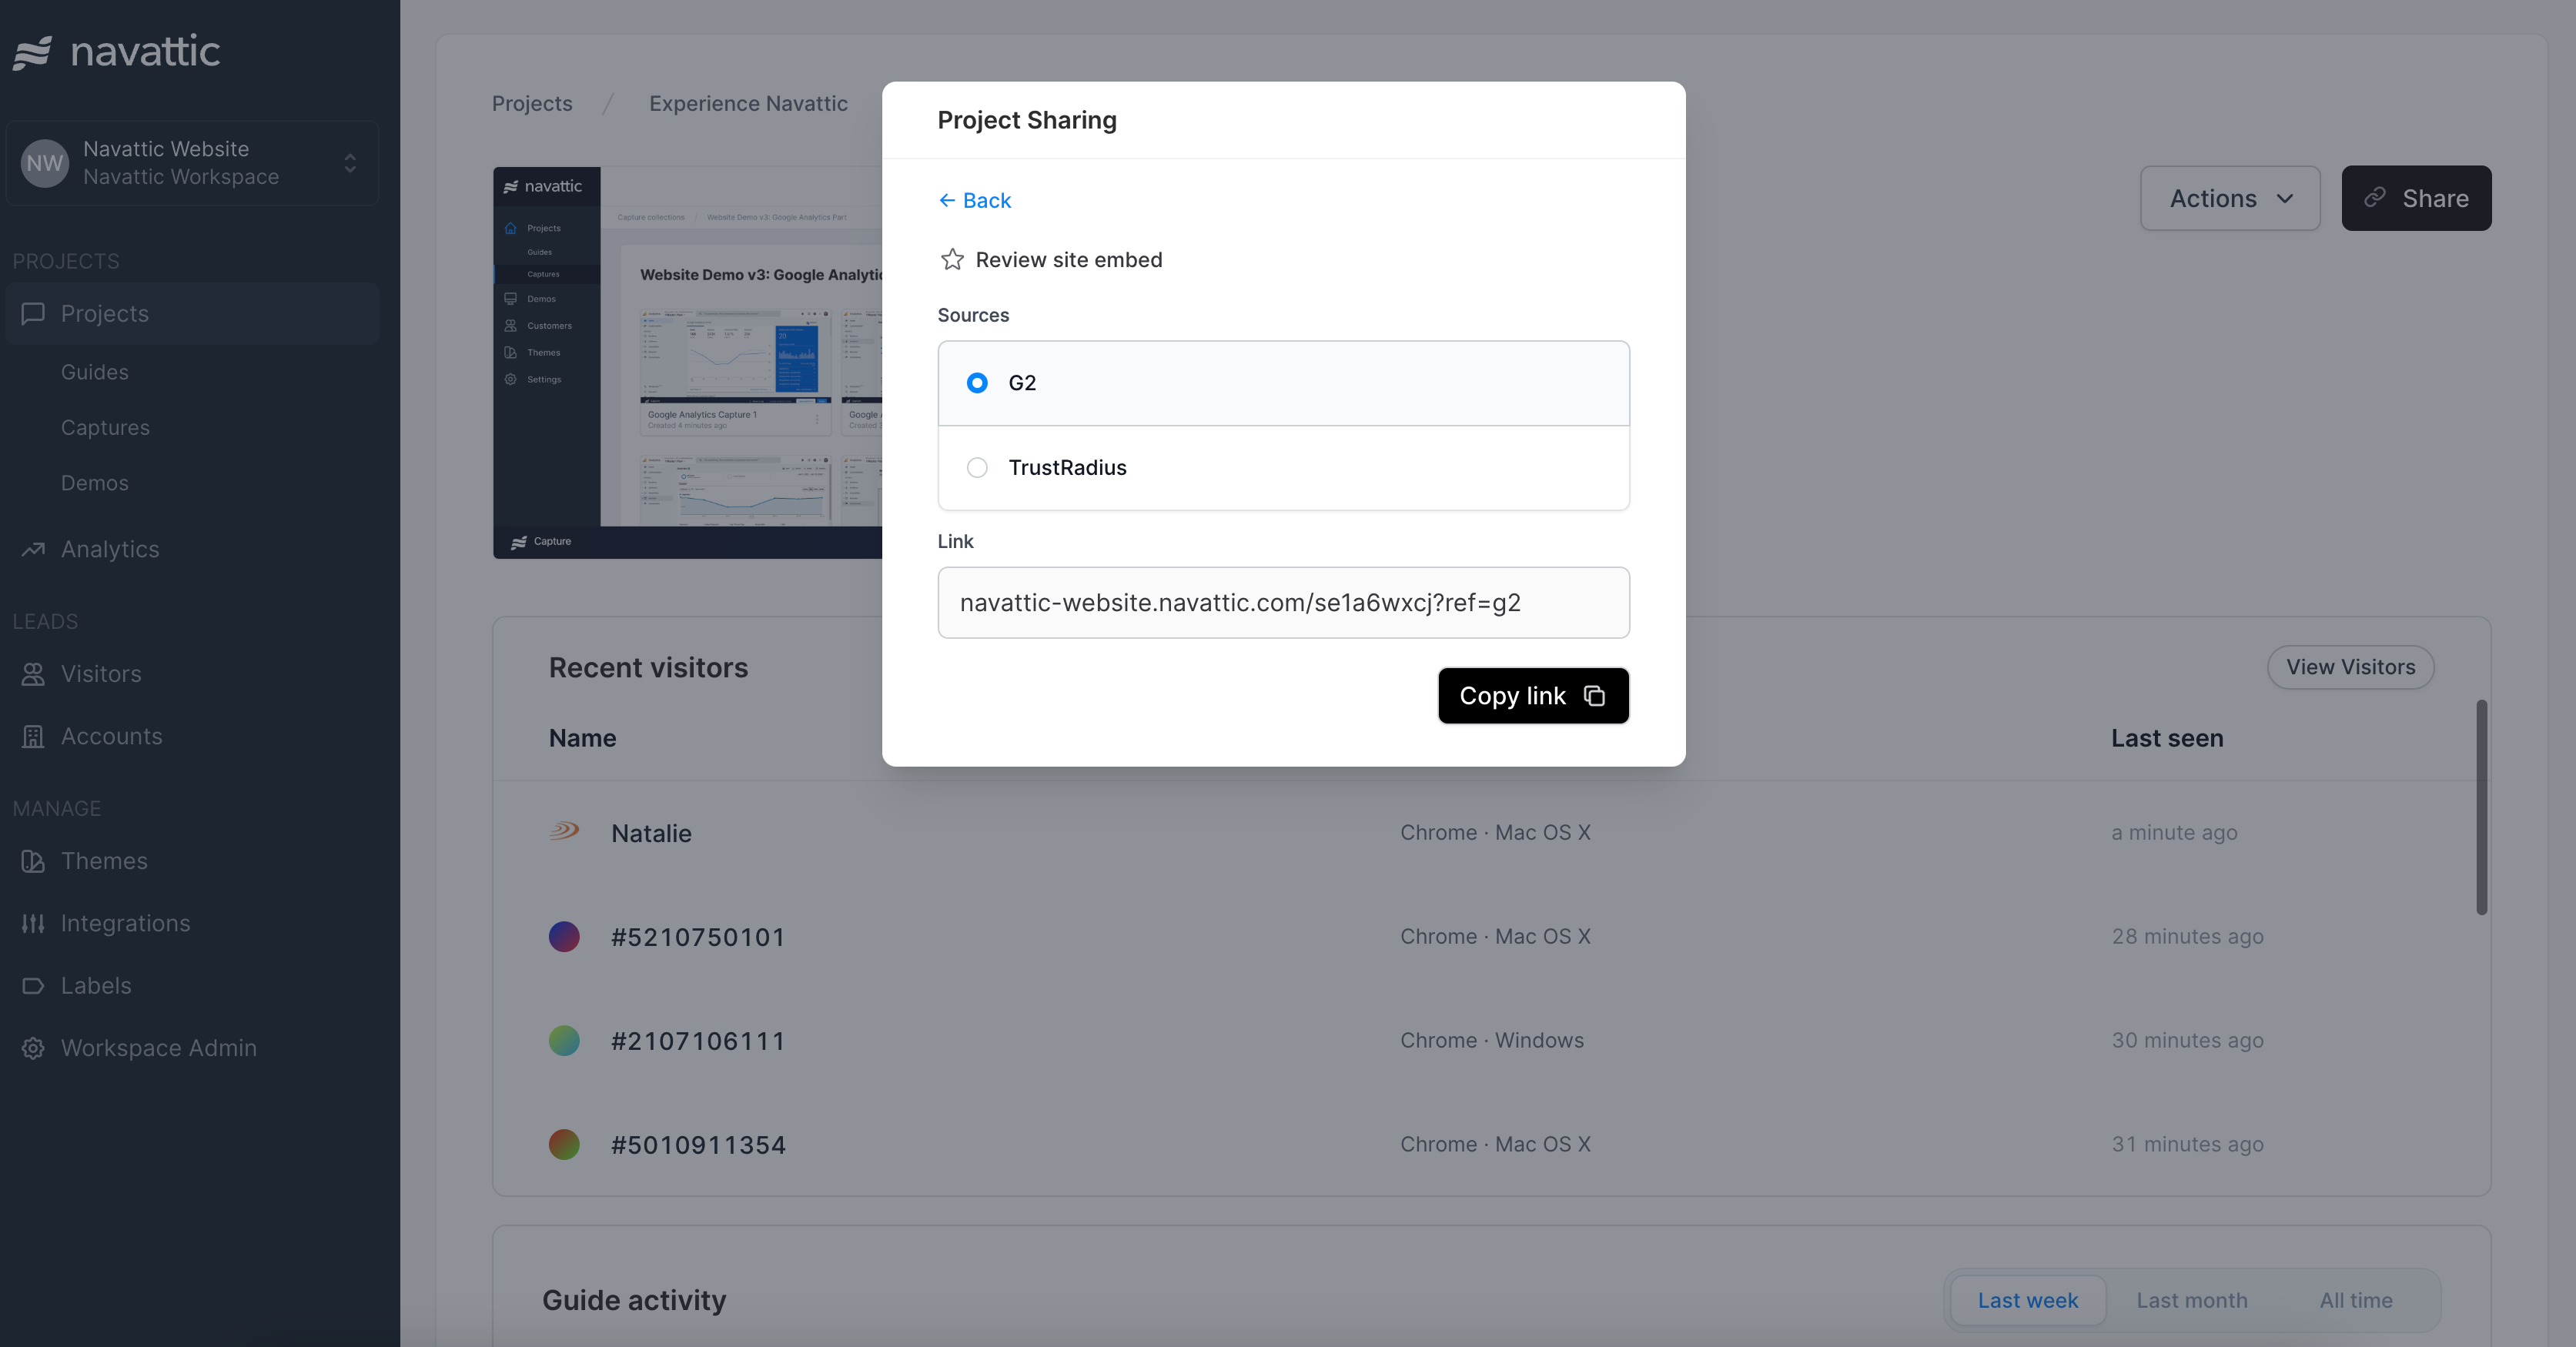The image size is (2576, 1347).
Task: Click the share link text field
Action: (1283, 603)
